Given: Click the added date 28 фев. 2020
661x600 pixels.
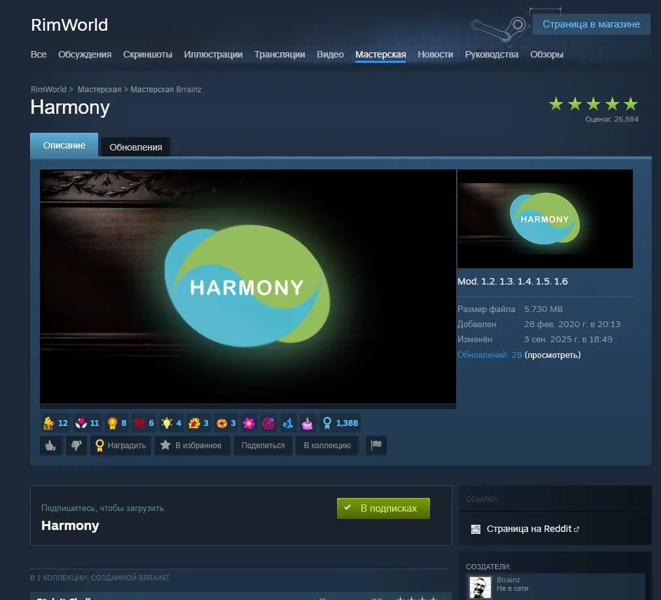Looking at the screenshot, I should [572, 324].
